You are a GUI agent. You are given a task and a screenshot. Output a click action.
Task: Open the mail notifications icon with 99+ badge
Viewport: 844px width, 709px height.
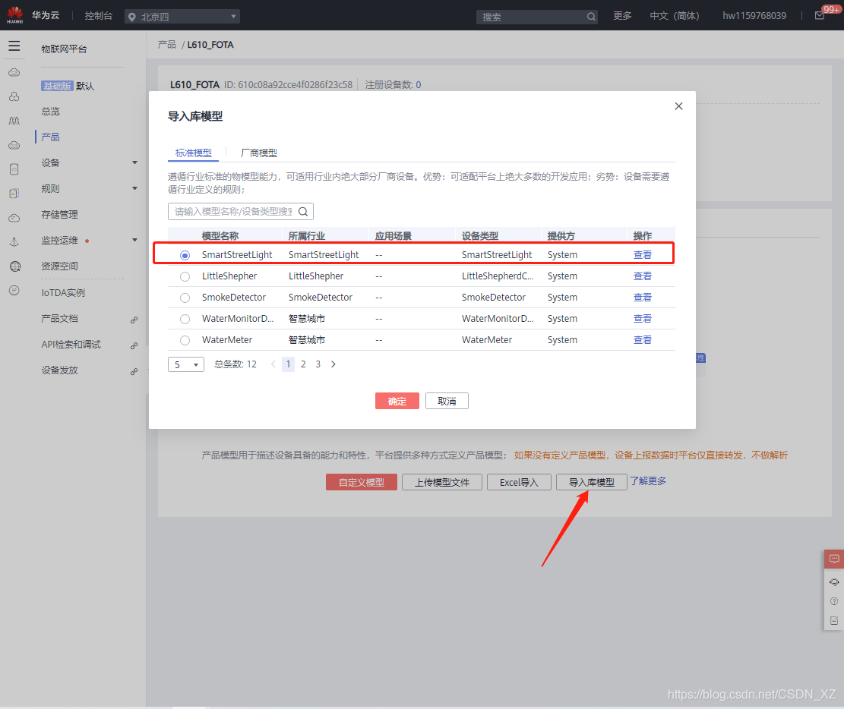click(x=819, y=16)
